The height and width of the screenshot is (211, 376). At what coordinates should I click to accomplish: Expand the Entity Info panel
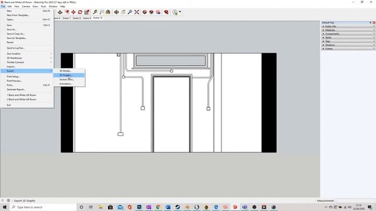click(x=348, y=26)
